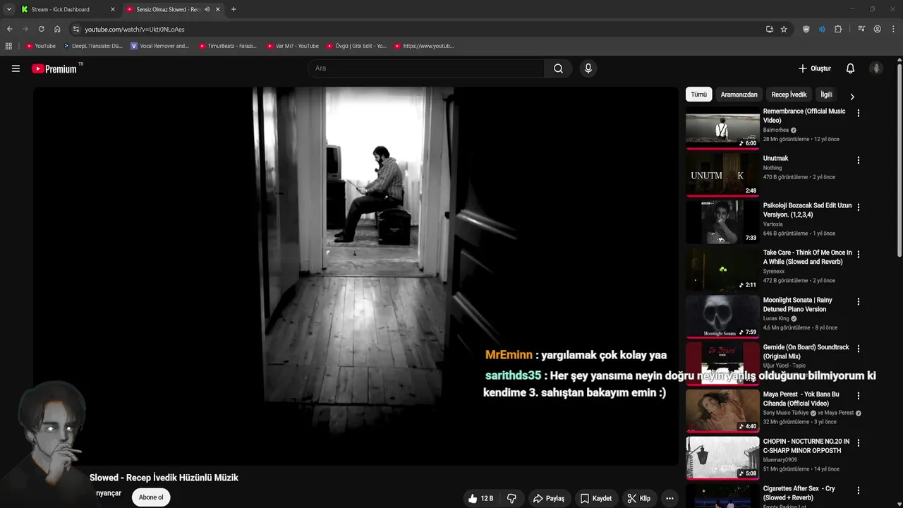903x508 pixels.
Task: Open the blue sound wave extension
Action: [x=822, y=29]
